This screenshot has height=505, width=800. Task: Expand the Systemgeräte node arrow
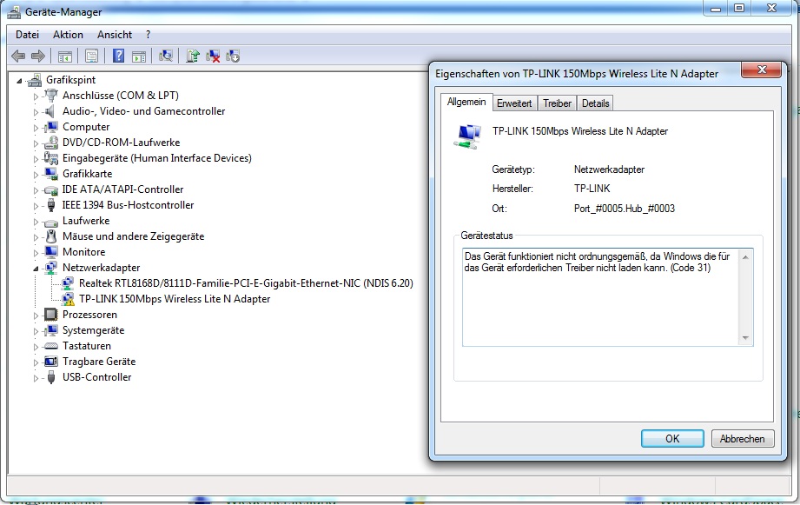click(x=36, y=331)
